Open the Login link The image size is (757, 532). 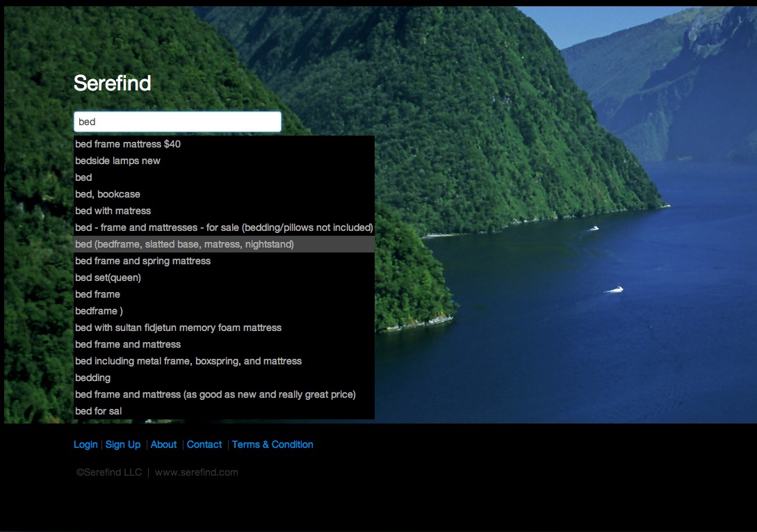coord(86,444)
